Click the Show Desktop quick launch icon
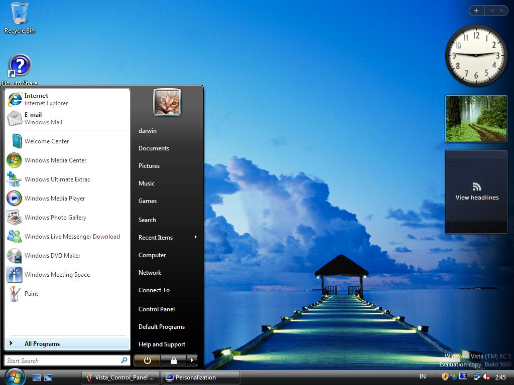 pos(36,377)
